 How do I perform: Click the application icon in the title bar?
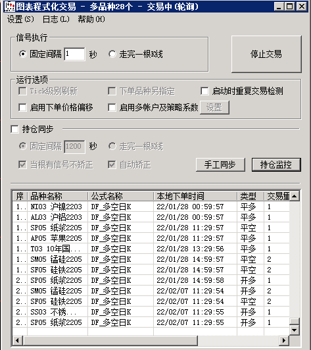click(x=10, y=7)
